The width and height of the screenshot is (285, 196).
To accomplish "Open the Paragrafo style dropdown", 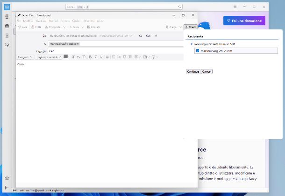I will pyautogui.click(x=25, y=57).
